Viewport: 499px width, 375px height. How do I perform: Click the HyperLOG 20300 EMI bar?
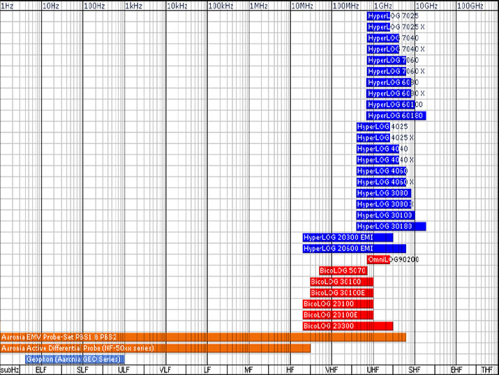pyautogui.click(x=348, y=238)
